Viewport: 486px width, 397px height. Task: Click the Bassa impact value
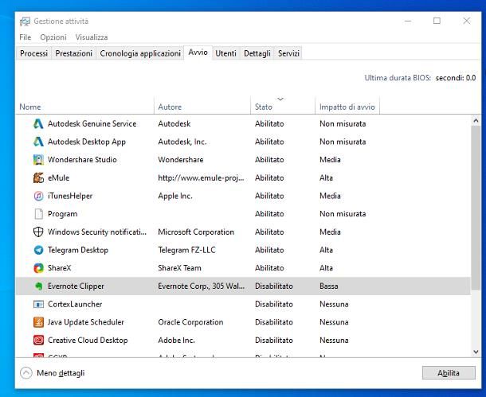point(328,286)
